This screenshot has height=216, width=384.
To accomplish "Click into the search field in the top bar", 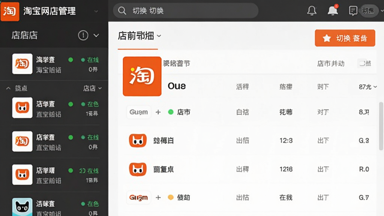I will pos(186,11).
